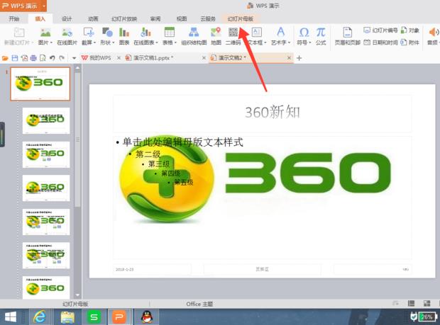Click the 附件 attachment icon

[404, 42]
